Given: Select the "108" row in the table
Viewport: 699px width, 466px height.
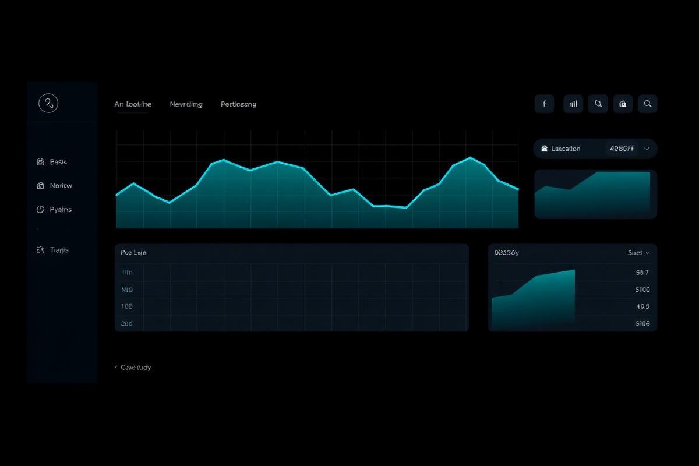Looking at the screenshot, I should point(292,306).
